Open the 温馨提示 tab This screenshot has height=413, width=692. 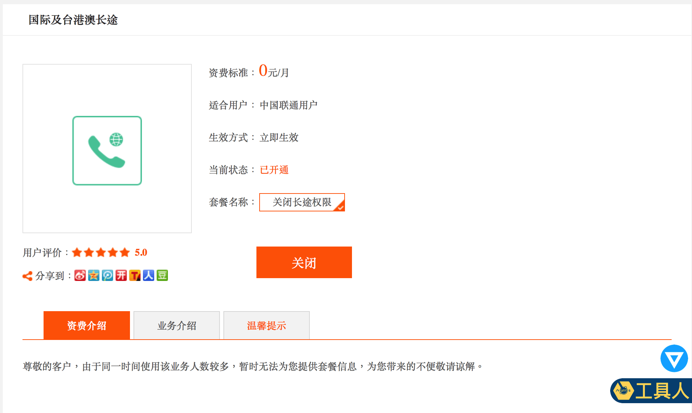coord(267,325)
